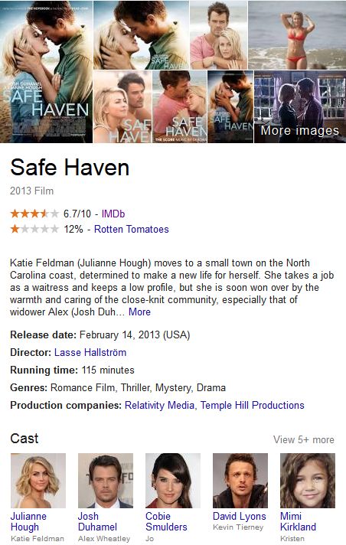Click David Lyons' cast photo
Viewport: 346px width, 545px height.
click(x=240, y=481)
